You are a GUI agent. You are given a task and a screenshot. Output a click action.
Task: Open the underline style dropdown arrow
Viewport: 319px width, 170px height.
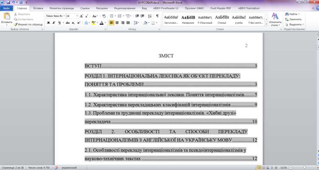[x=63, y=23]
